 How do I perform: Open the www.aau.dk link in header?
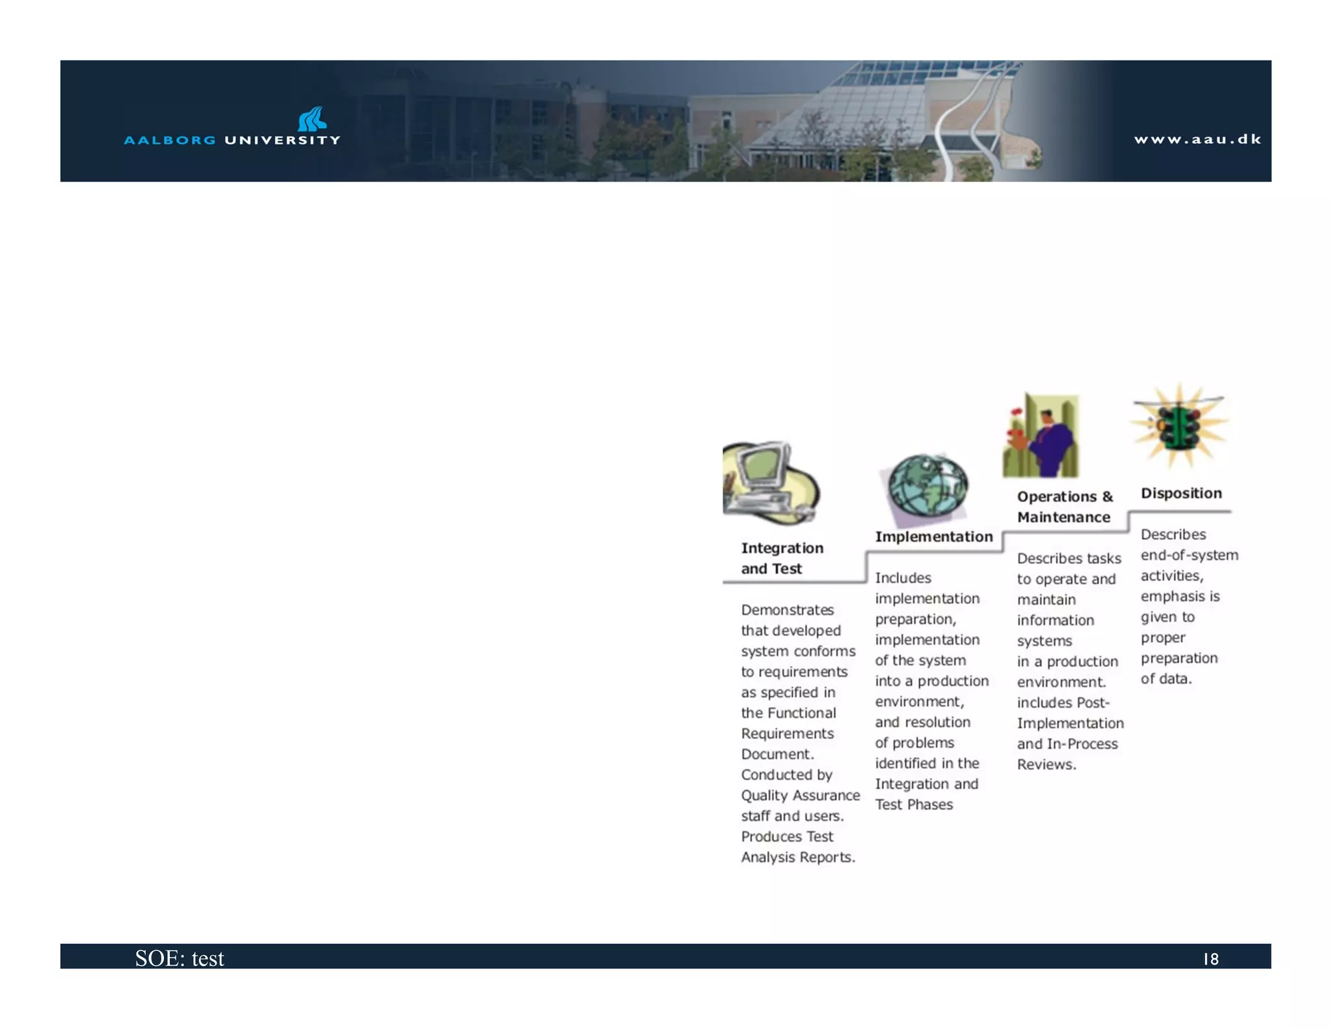[1197, 139]
